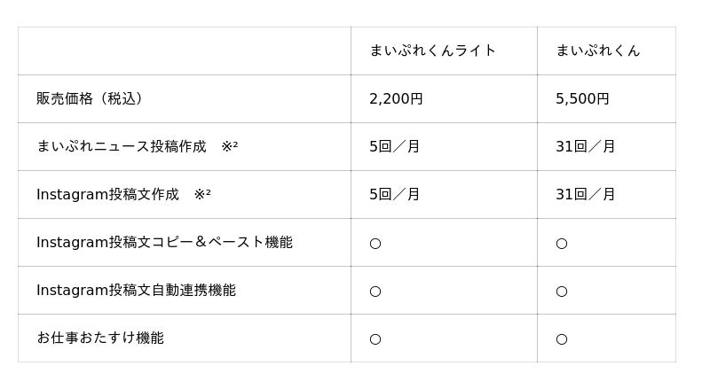Select the 自動連携機能 circle in まいぷれくんライト column
This screenshot has width=710, height=389.
pos(375,291)
